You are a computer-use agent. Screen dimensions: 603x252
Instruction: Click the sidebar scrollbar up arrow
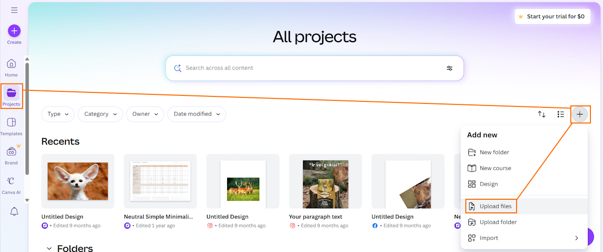27,59
